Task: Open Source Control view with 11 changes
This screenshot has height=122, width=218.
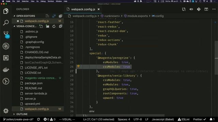Action: (x=6, y=35)
